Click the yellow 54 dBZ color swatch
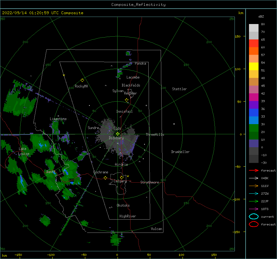 point(254,66)
